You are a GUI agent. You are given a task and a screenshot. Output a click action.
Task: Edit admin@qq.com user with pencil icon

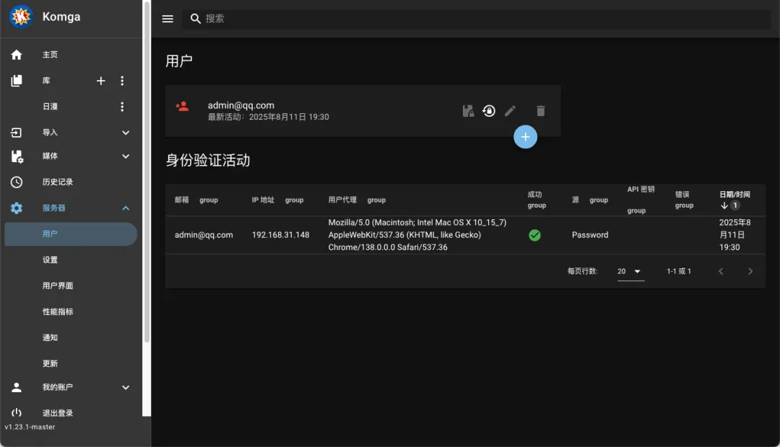click(511, 111)
